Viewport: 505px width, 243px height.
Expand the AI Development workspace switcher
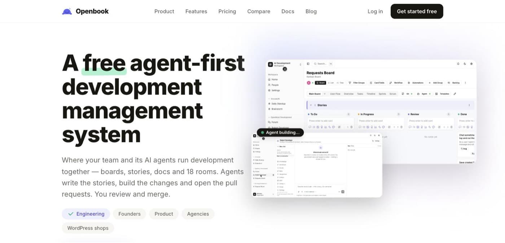(285, 64)
